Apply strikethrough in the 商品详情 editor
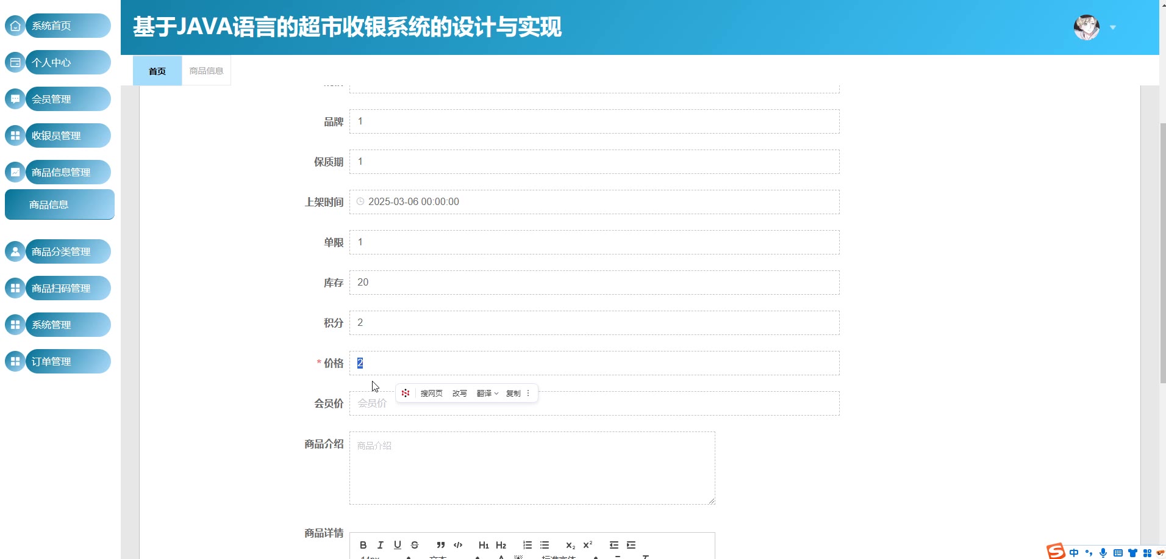The image size is (1166, 559). (x=415, y=545)
